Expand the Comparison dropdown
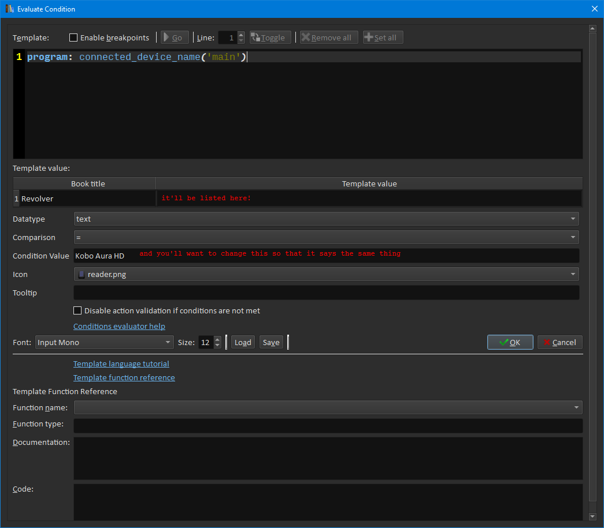This screenshot has height=528, width=604. pyautogui.click(x=326, y=237)
